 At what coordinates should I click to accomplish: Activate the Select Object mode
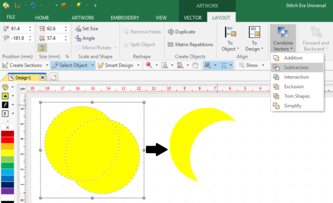tap(70, 66)
